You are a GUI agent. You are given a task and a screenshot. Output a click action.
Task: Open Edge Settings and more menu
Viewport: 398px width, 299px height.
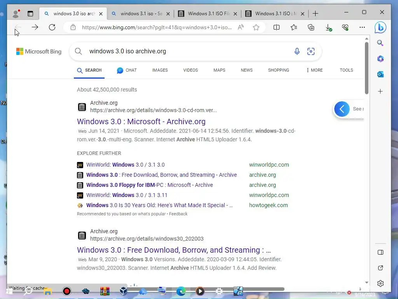coord(362,27)
